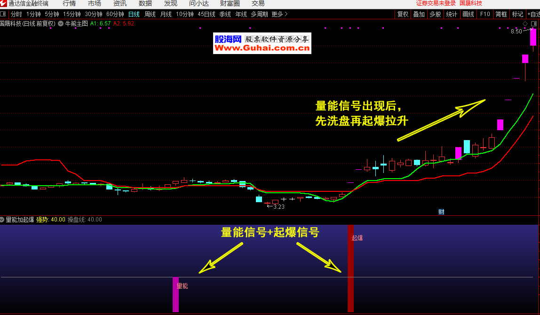
Task: Click the 证券交易未登录 login link
Action: coord(436,4)
